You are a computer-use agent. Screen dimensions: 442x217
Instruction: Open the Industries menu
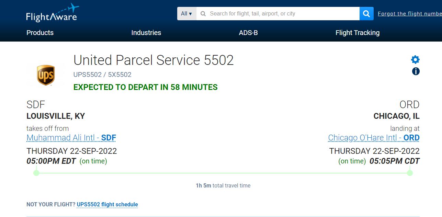pyautogui.click(x=146, y=33)
